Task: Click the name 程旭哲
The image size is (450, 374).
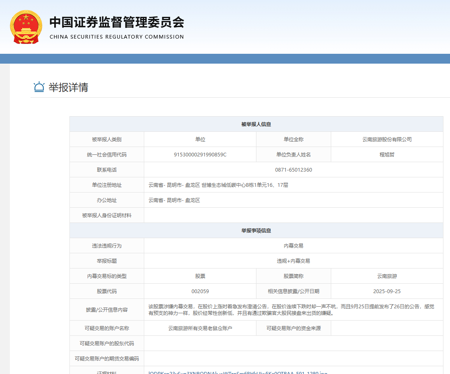Action: 387,154
